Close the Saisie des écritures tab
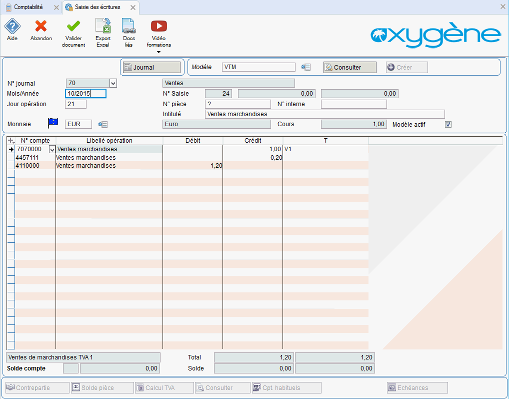This screenshot has height=399, width=509. click(133, 8)
